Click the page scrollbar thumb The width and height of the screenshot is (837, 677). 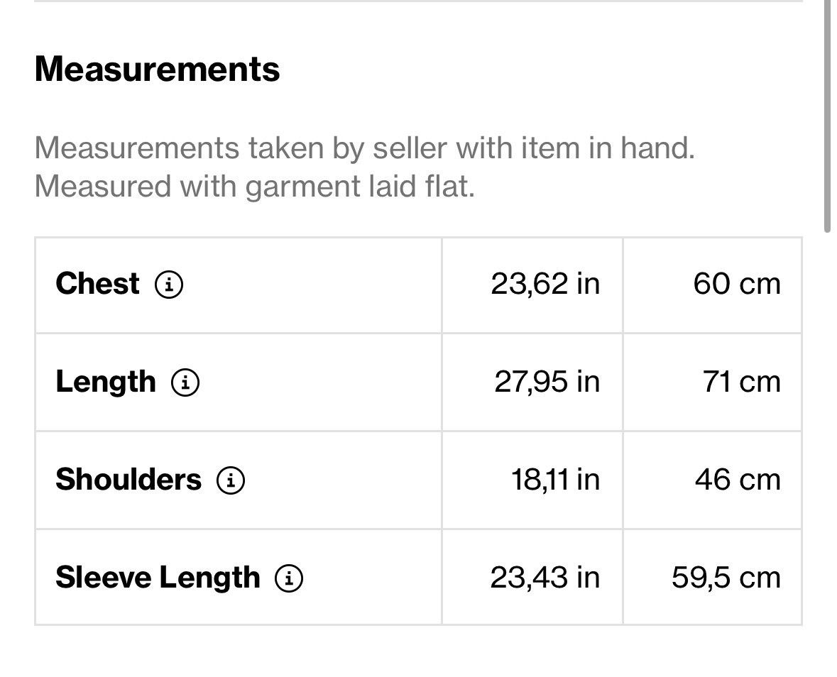click(827, 116)
